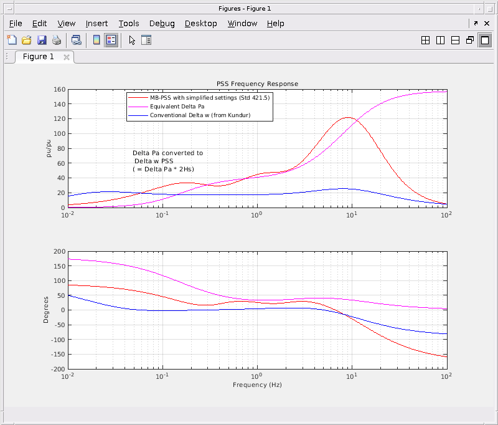Click the New Figure icon

tap(12, 41)
